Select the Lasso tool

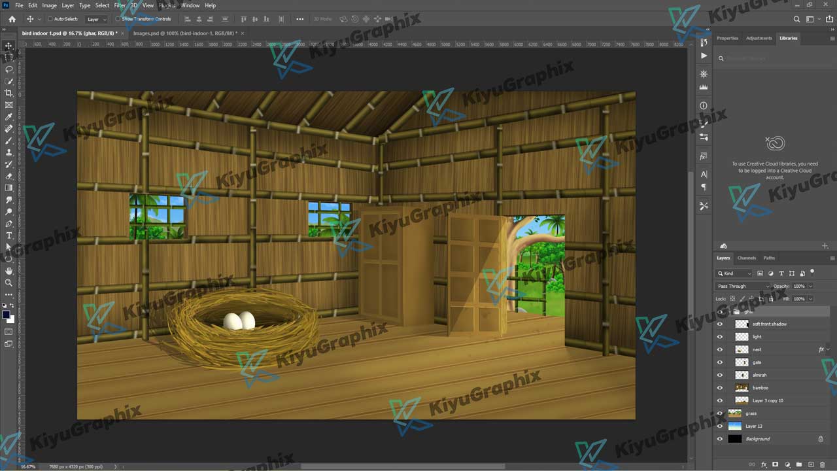click(9, 69)
